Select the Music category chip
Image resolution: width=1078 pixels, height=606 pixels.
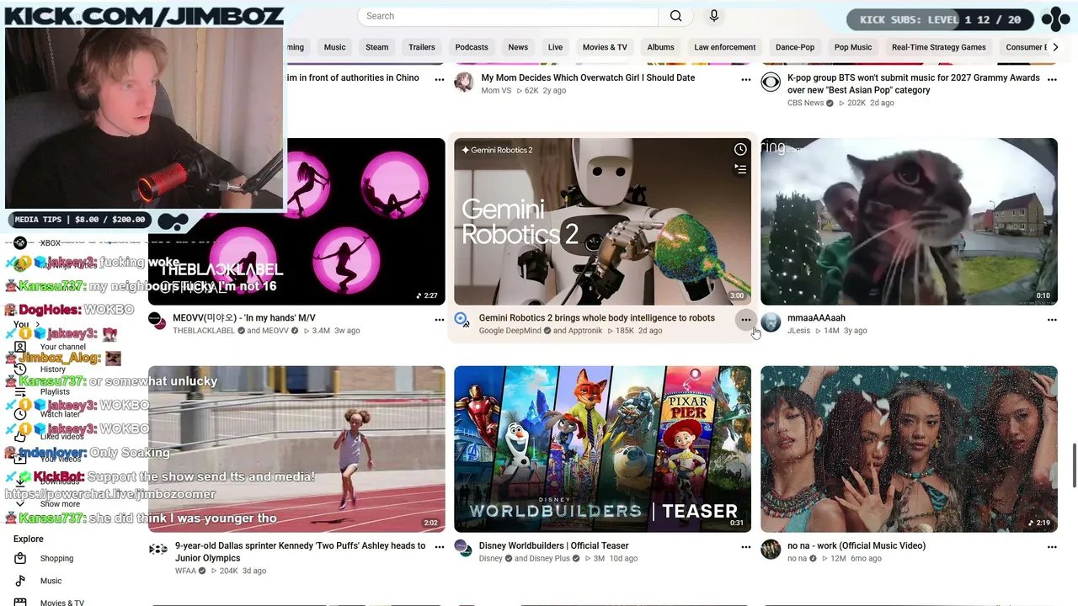pos(335,47)
